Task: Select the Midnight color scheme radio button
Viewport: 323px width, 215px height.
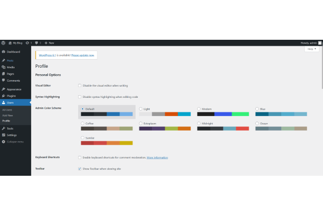Action: (199, 123)
